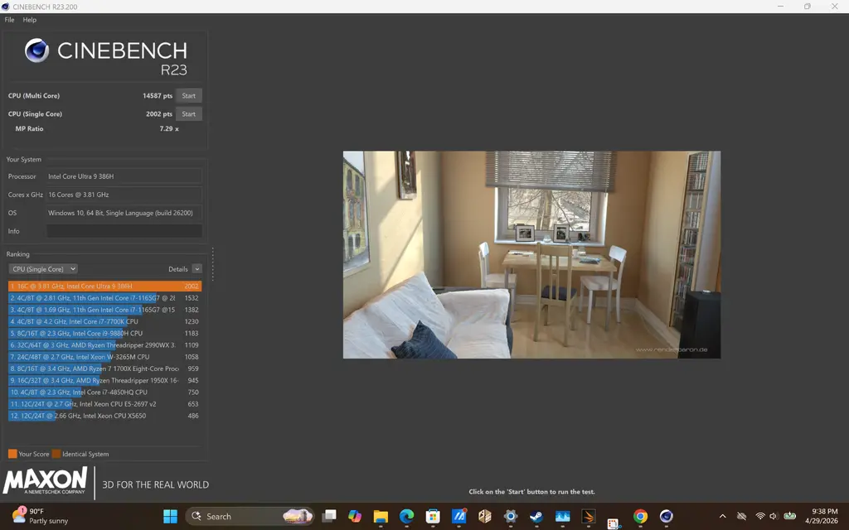Select ranking row 9 Ryzen Threadripper 1950X
This screenshot has height=530, width=849.
tap(104, 381)
